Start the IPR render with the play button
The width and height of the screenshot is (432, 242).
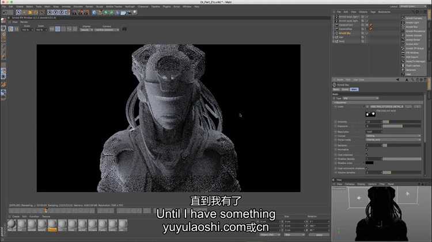point(11,29)
